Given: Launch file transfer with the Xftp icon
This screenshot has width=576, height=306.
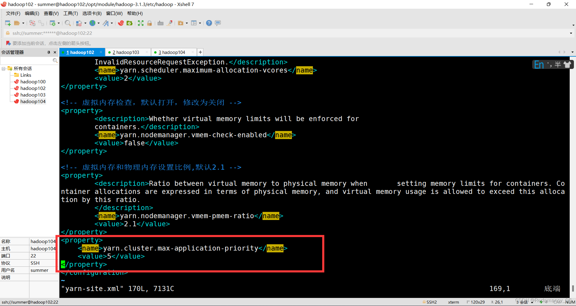Looking at the screenshot, I should [x=130, y=23].
